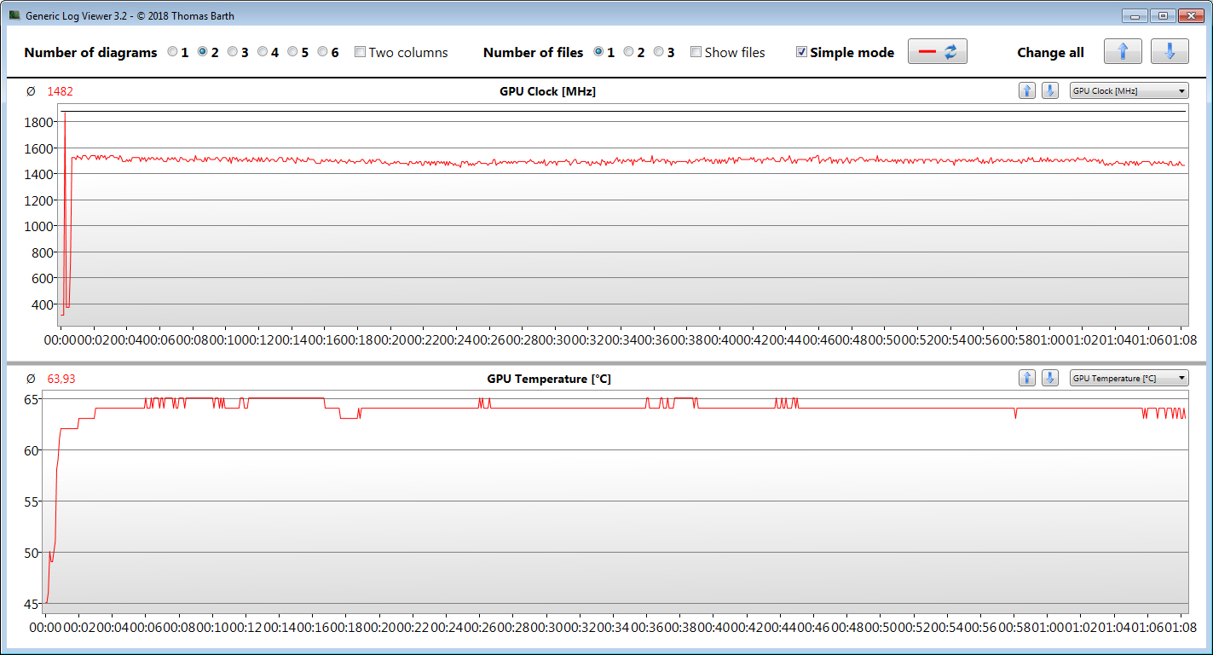Click the Change all label

tap(1050, 52)
